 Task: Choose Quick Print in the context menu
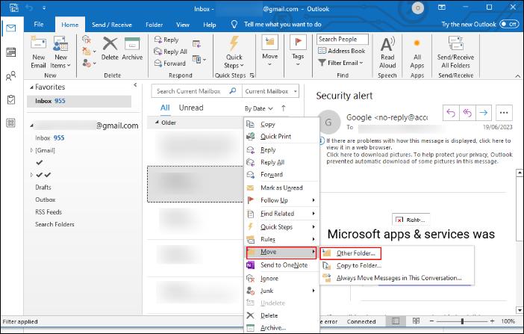coord(281,136)
